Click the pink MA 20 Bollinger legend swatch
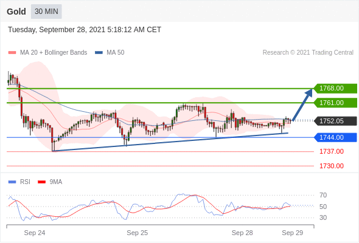Image resolution: width=359 pixels, height=243 pixels. pos(12,53)
